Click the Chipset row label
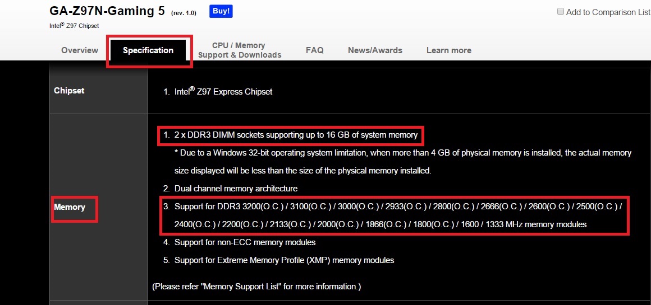Viewport: 651px width, 305px height. pyautogui.click(x=69, y=91)
